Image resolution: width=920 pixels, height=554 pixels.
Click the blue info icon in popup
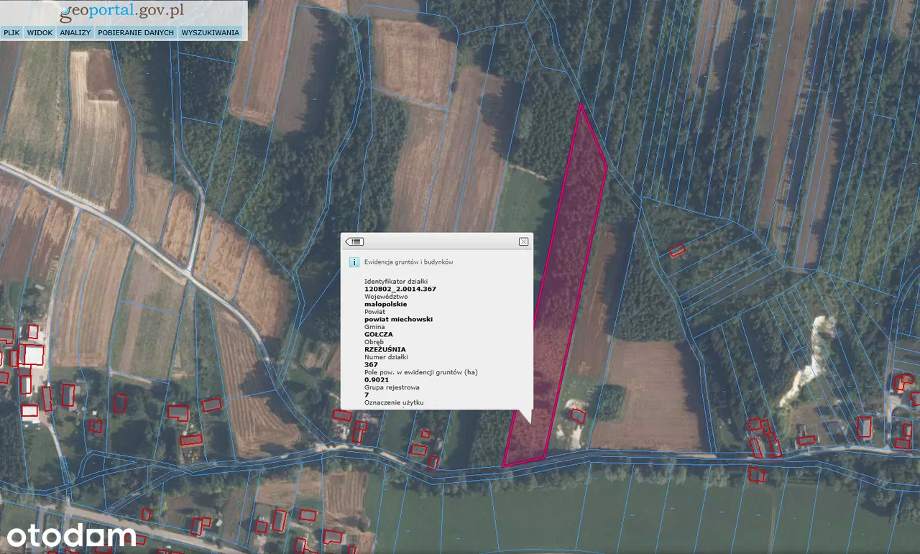[x=354, y=262]
